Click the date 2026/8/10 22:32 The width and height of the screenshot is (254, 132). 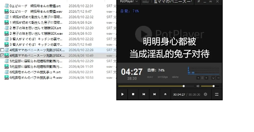81,17
